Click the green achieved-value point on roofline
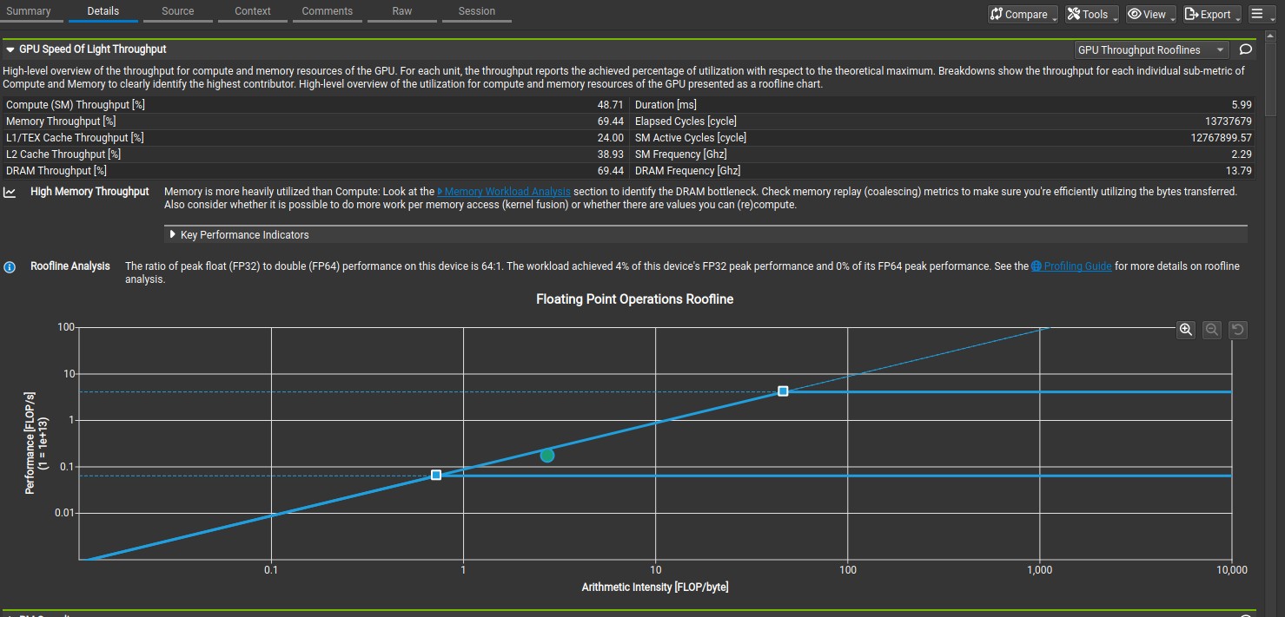Image resolution: width=1285 pixels, height=617 pixels. pyautogui.click(x=546, y=456)
